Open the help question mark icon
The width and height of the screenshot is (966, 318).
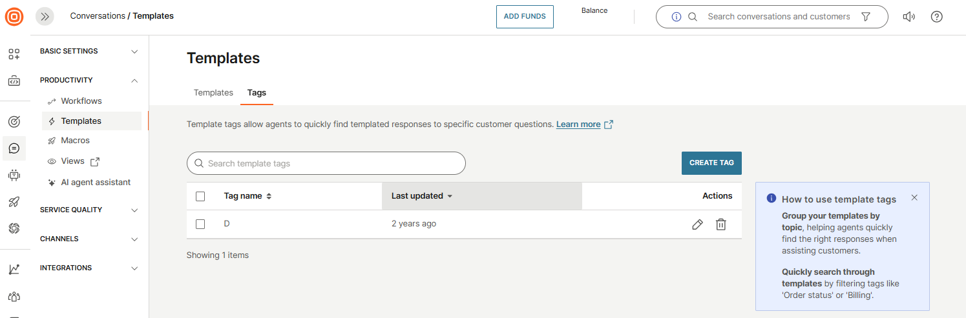(x=936, y=17)
